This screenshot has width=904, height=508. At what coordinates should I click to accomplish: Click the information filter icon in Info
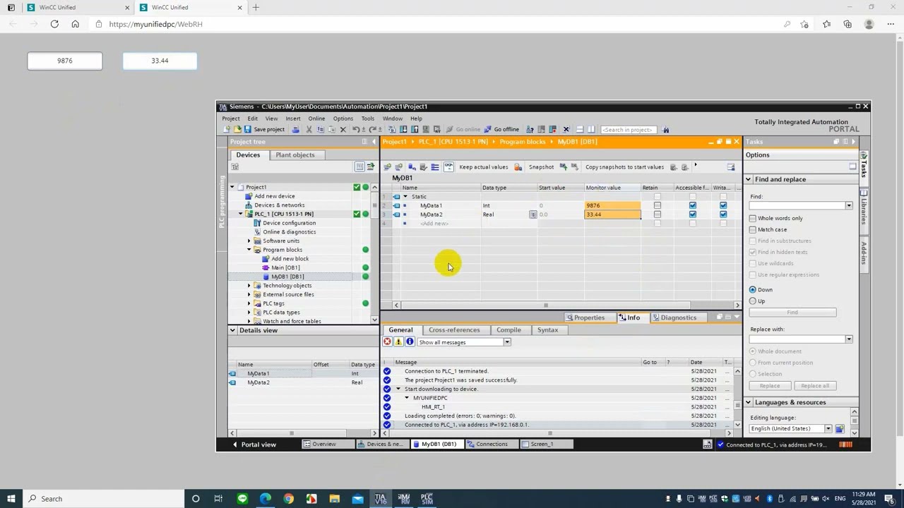tap(410, 342)
